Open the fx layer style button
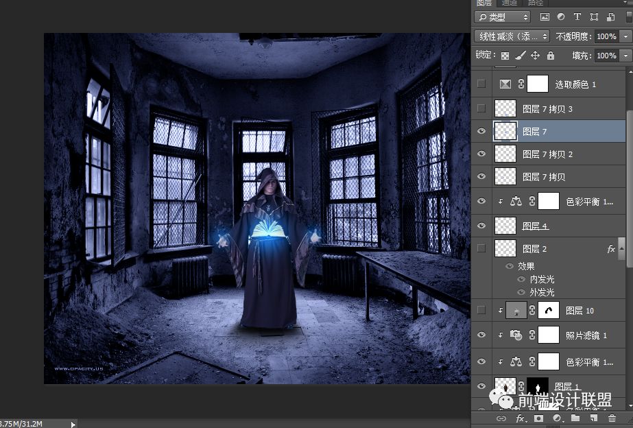 pos(520,418)
